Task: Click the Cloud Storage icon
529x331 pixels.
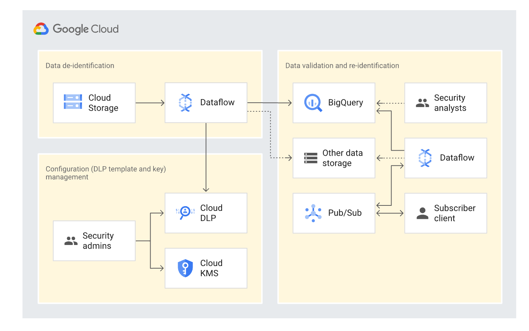Action: [x=73, y=102]
